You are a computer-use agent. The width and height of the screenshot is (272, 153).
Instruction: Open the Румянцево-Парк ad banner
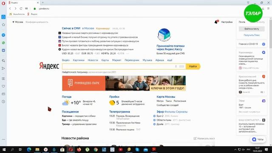click(x=124, y=83)
